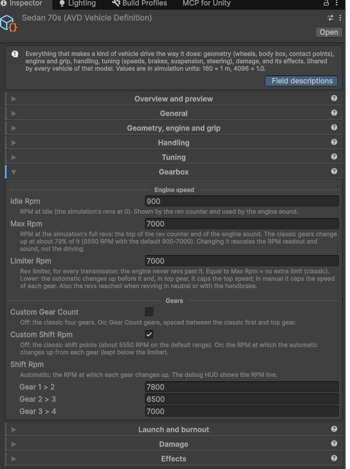Open the Inspector tab bar three-dot menu
The height and width of the screenshot is (469, 350).
coord(337,3)
